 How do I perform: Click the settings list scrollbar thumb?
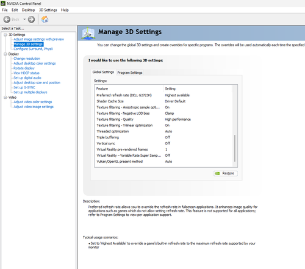pos(235,148)
